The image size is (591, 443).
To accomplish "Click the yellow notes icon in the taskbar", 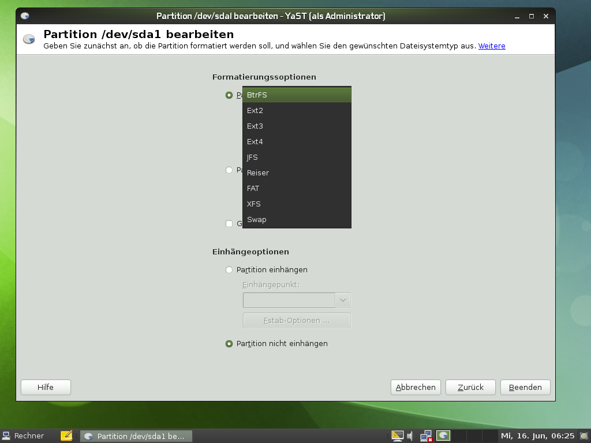I will coord(66,436).
